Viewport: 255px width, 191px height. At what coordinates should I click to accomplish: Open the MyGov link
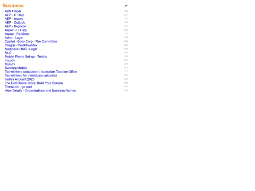[10, 64]
